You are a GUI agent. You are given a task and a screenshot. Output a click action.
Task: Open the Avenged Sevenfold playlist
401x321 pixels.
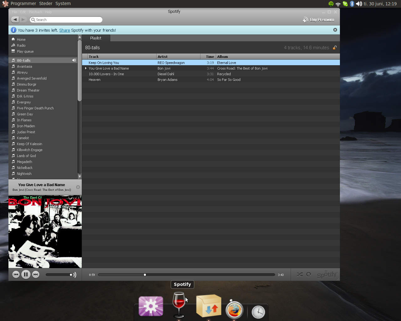[43, 78]
